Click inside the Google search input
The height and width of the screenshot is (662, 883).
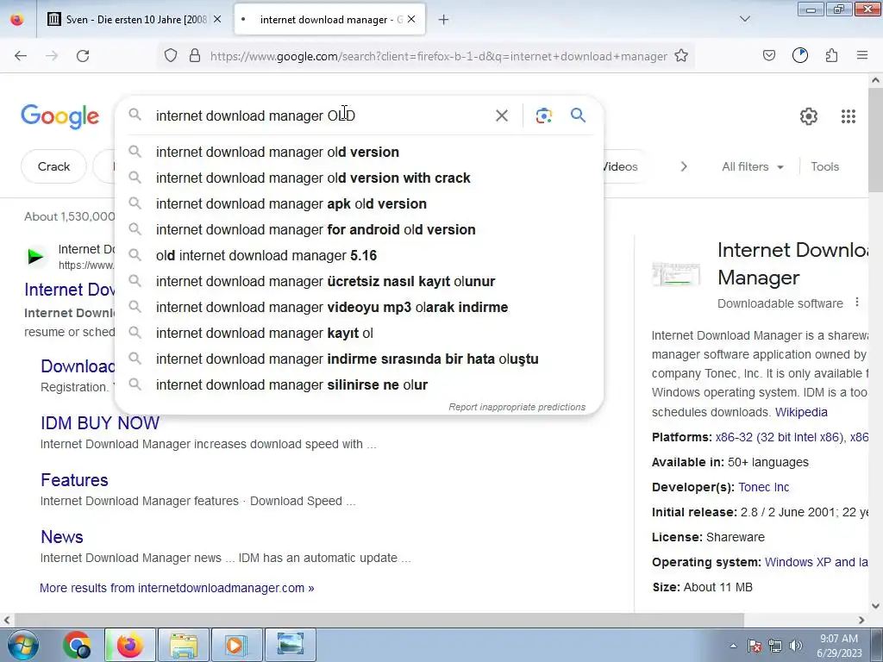tap(321, 116)
